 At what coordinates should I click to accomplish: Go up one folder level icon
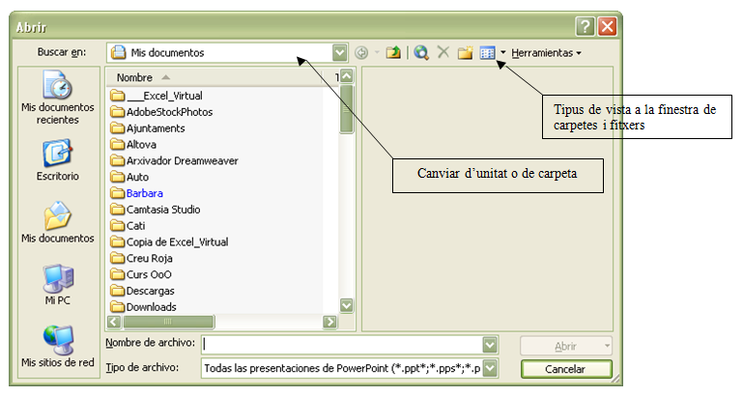click(x=393, y=52)
